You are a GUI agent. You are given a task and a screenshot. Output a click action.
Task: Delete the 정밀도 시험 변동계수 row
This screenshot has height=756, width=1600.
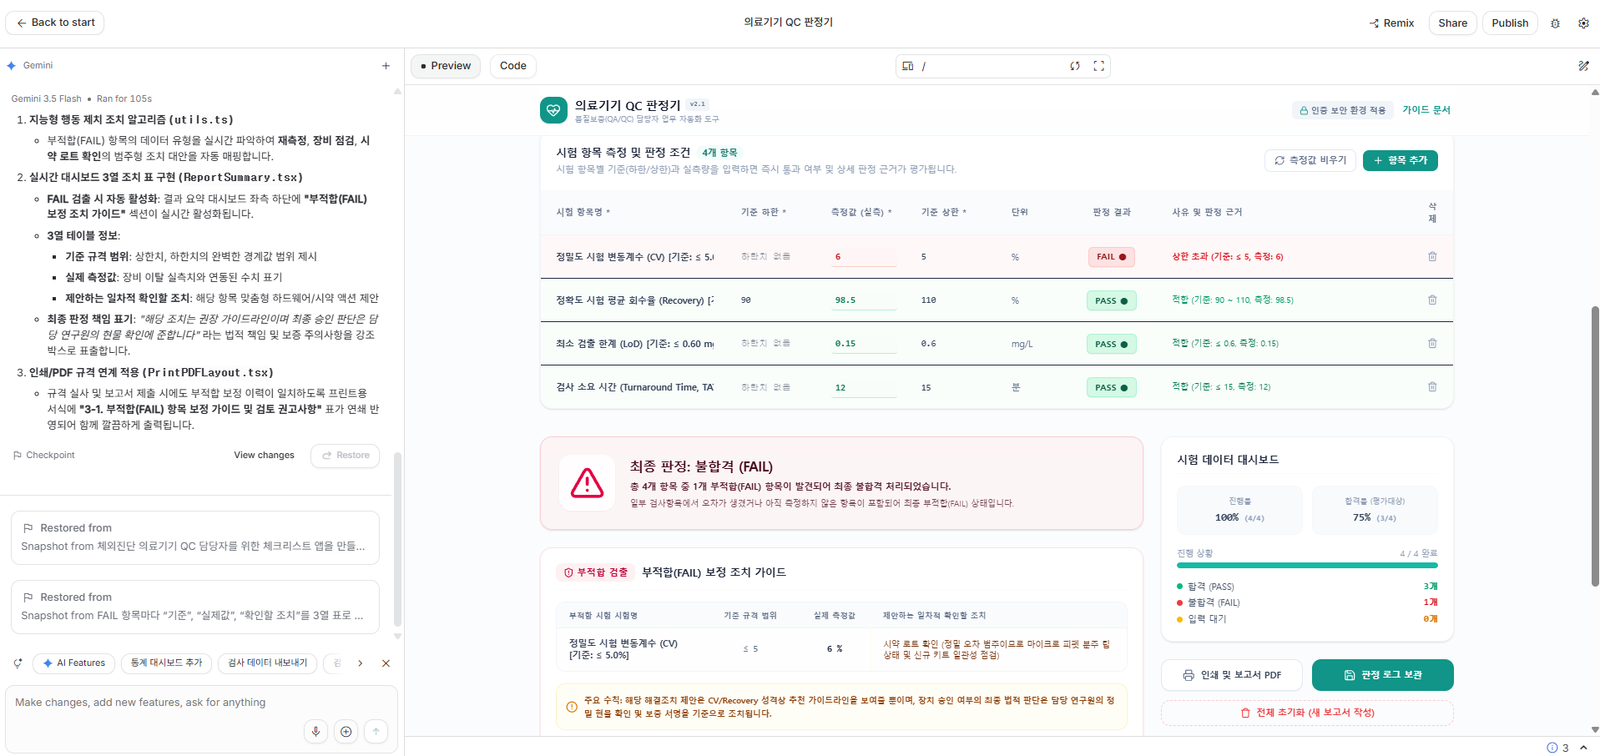coord(1432,257)
